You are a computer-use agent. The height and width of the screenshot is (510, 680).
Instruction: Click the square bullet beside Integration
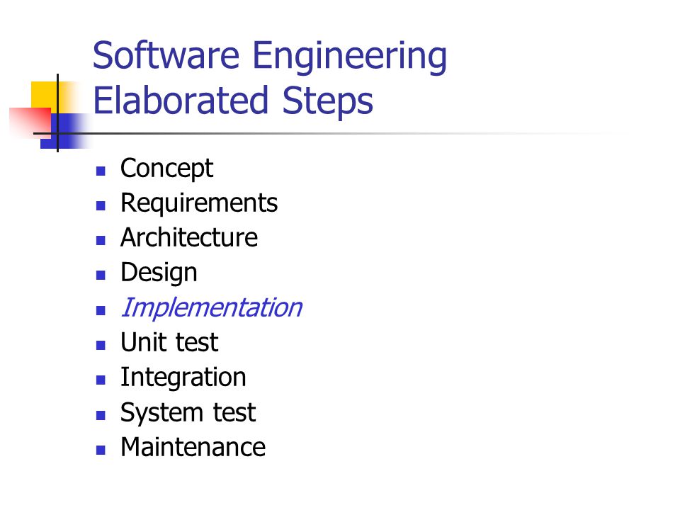coord(101,380)
